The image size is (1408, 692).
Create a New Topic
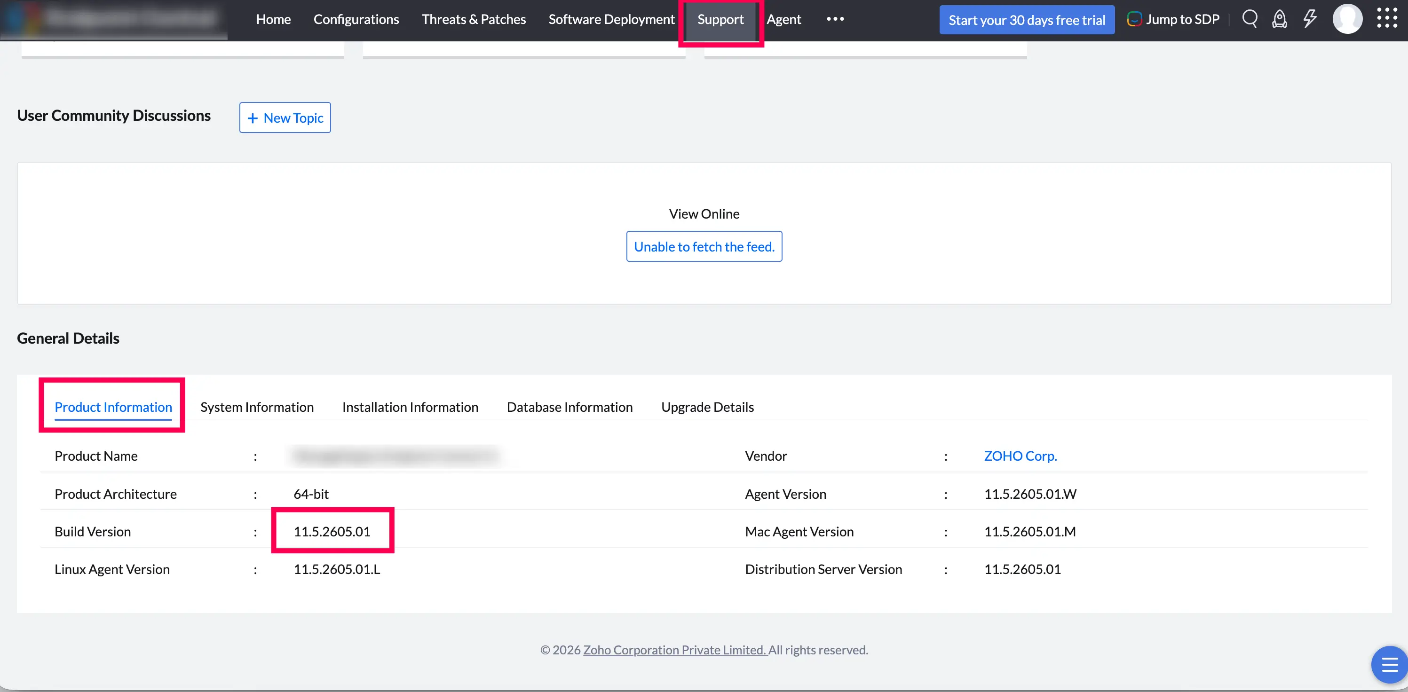(x=285, y=118)
